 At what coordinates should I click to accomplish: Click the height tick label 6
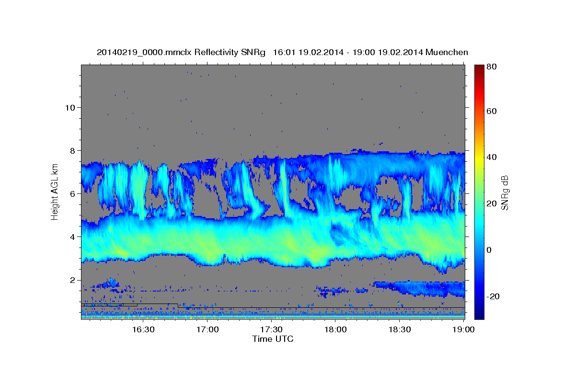point(72,193)
